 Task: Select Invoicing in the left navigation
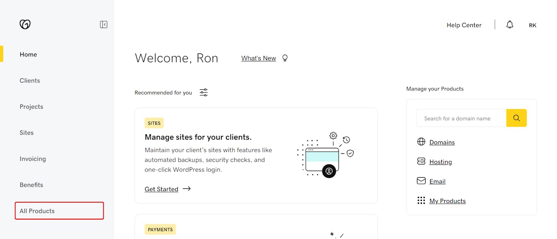pos(33,159)
